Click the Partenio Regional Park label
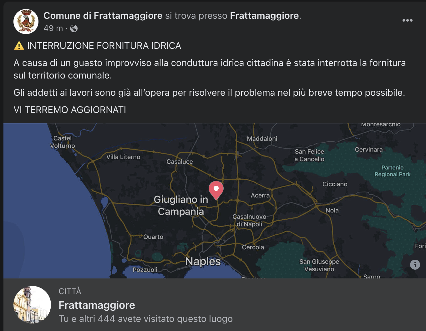This screenshot has height=331, width=426. (393, 171)
